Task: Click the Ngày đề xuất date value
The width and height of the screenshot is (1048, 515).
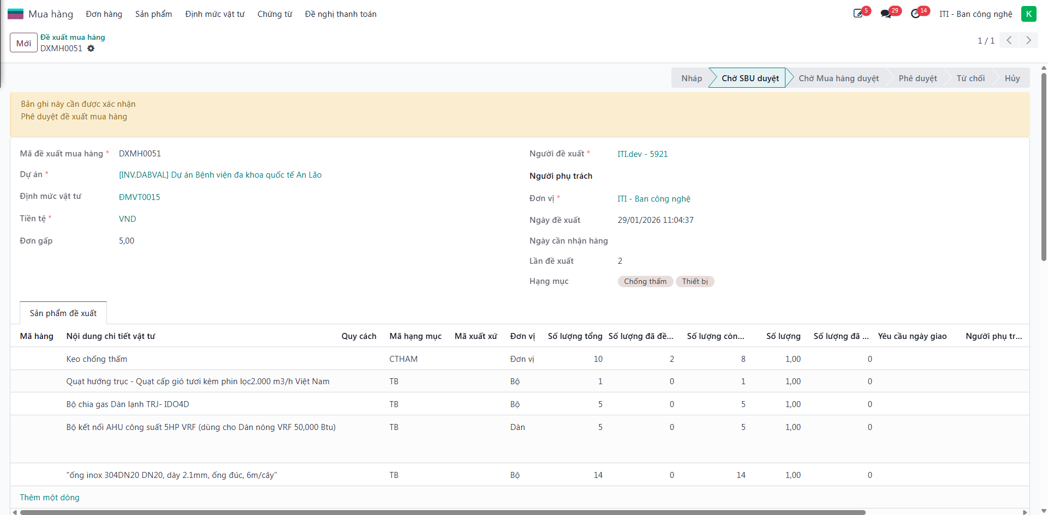Action: pyautogui.click(x=656, y=220)
